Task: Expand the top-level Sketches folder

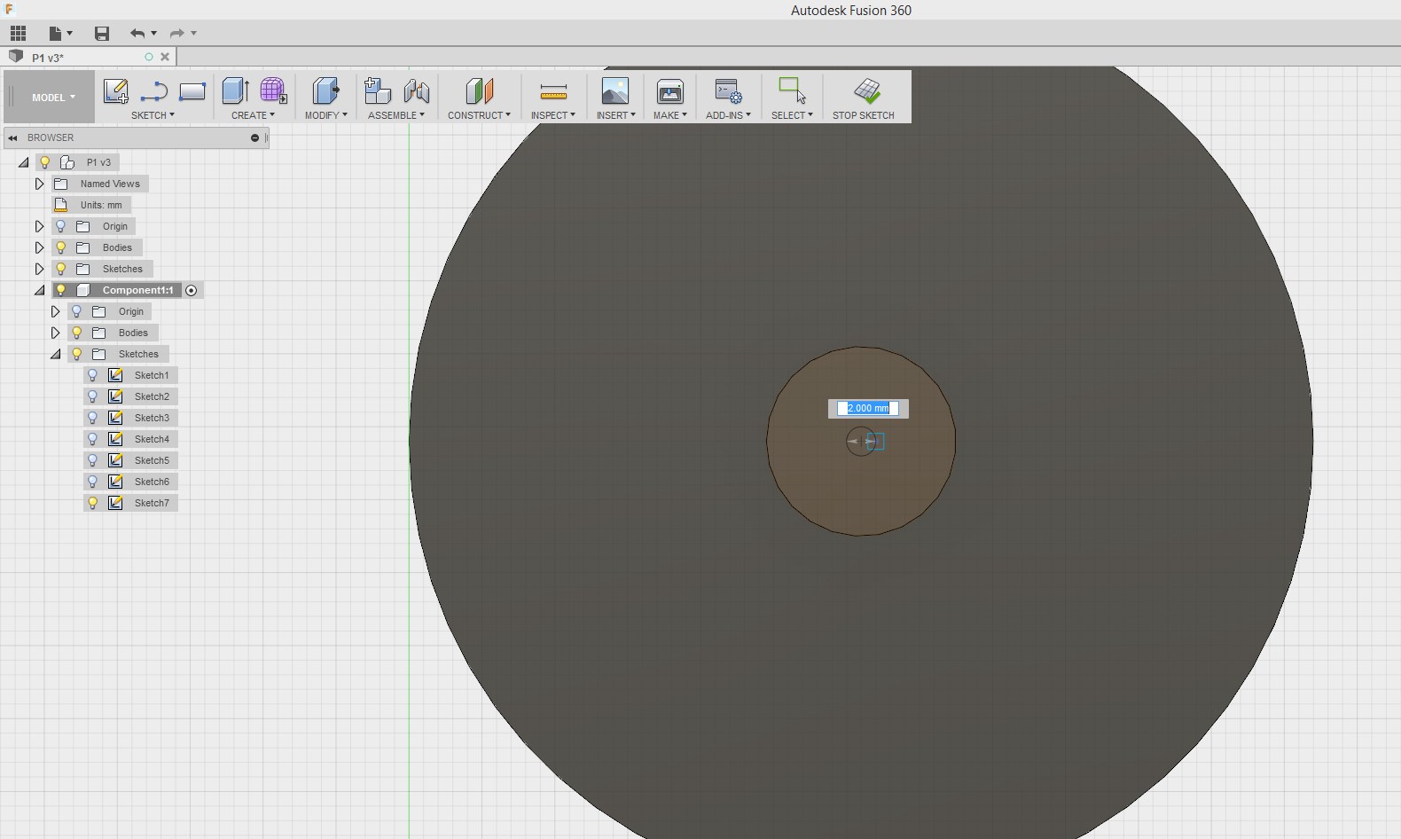Action: click(x=40, y=269)
